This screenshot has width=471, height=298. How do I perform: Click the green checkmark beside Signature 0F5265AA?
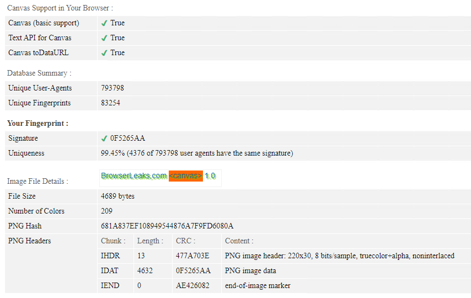click(x=104, y=139)
